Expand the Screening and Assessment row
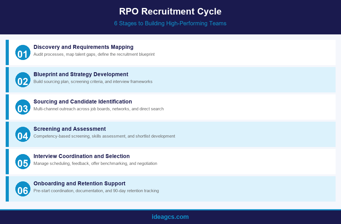The height and width of the screenshot is (224, 341). tap(70, 129)
